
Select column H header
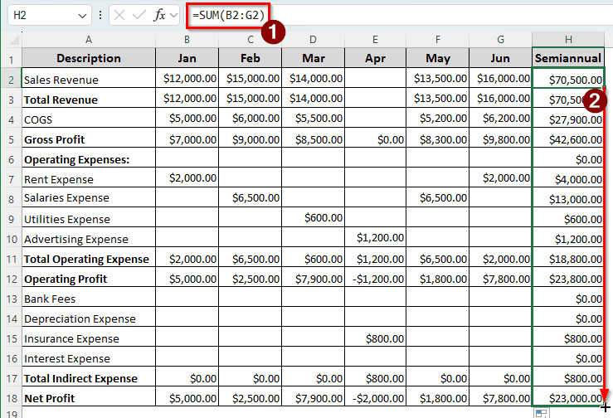tap(568, 40)
